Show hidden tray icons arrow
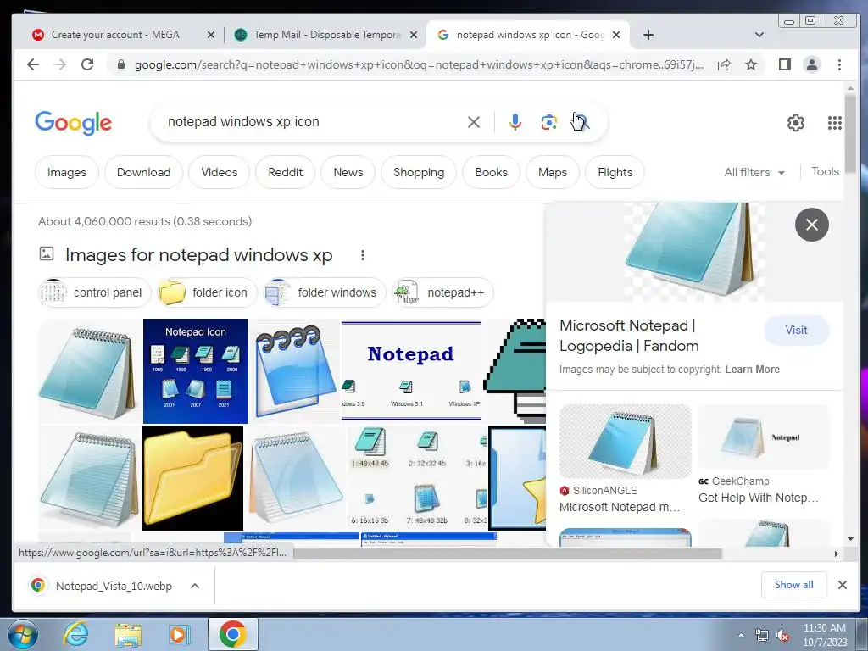868x651 pixels. point(741,636)
